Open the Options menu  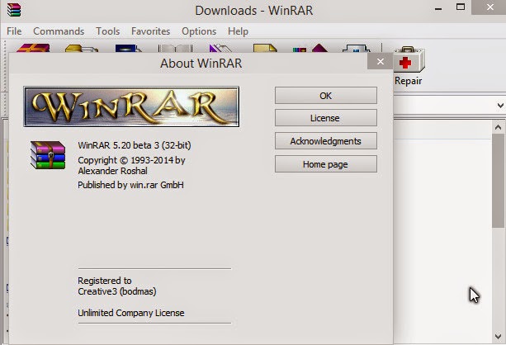pyautogui.click(x=199, y=31)
